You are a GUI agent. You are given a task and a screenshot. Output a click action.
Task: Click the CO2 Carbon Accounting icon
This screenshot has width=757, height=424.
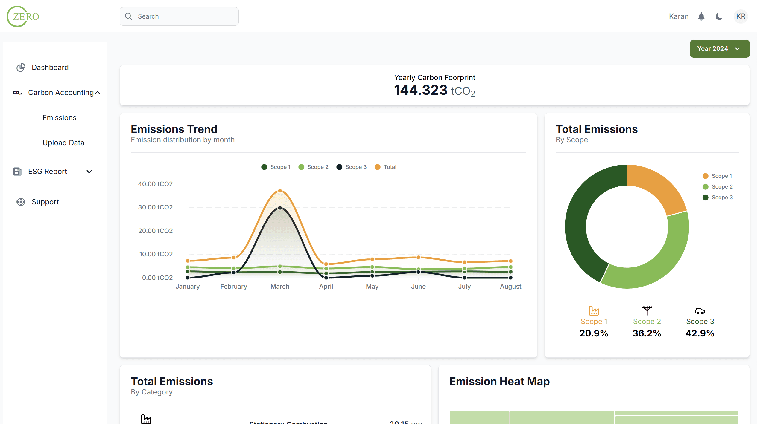(x=17, y=93)
